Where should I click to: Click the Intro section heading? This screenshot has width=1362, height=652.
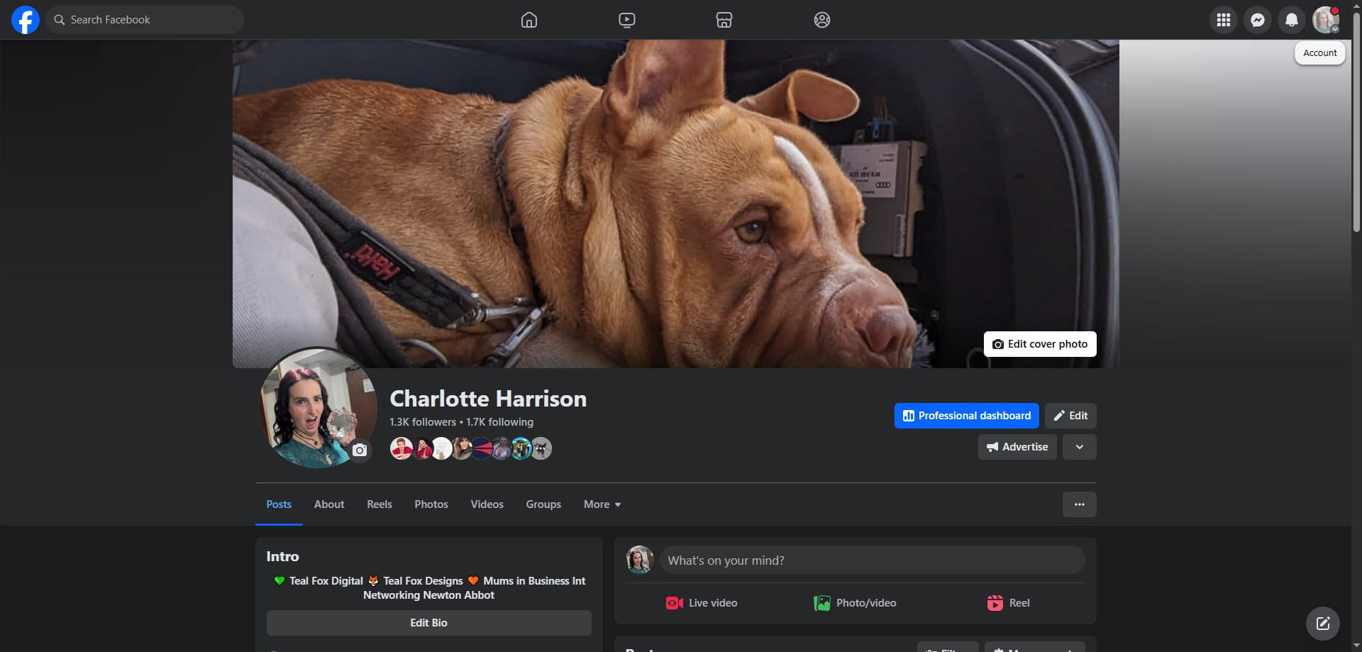(282, 556)
